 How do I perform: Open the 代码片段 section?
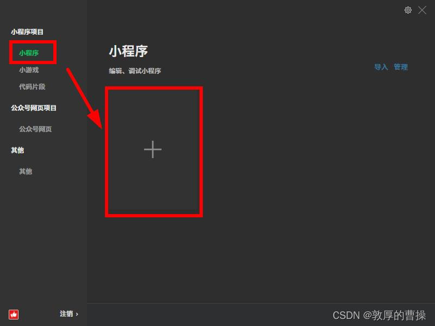[x=32, y=87]
